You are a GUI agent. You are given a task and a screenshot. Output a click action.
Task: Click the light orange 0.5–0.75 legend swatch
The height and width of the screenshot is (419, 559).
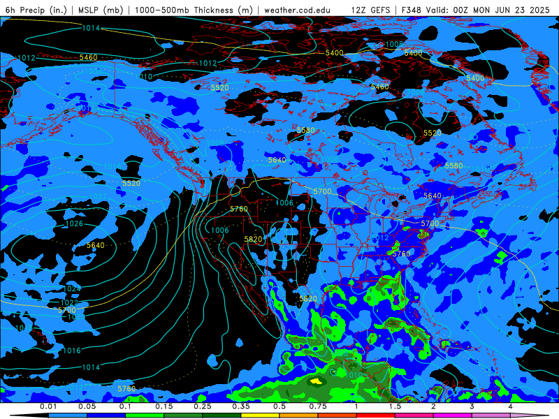click(x=299, y=416)
